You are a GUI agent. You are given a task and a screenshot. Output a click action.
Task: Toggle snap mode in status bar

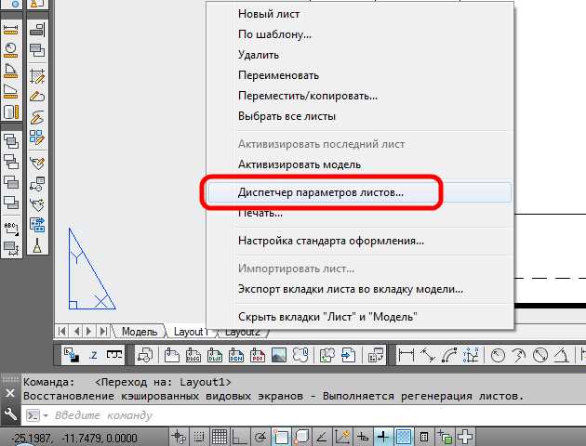coord(199,437)
